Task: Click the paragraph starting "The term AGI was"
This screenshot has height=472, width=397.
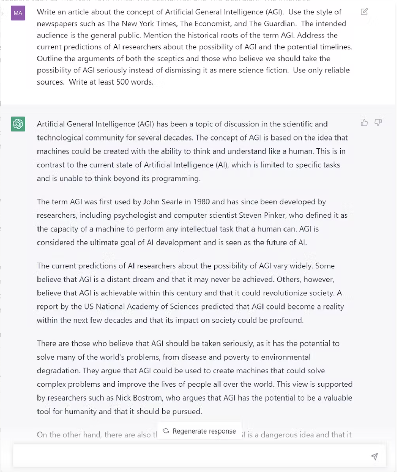Action: (193, 222)
